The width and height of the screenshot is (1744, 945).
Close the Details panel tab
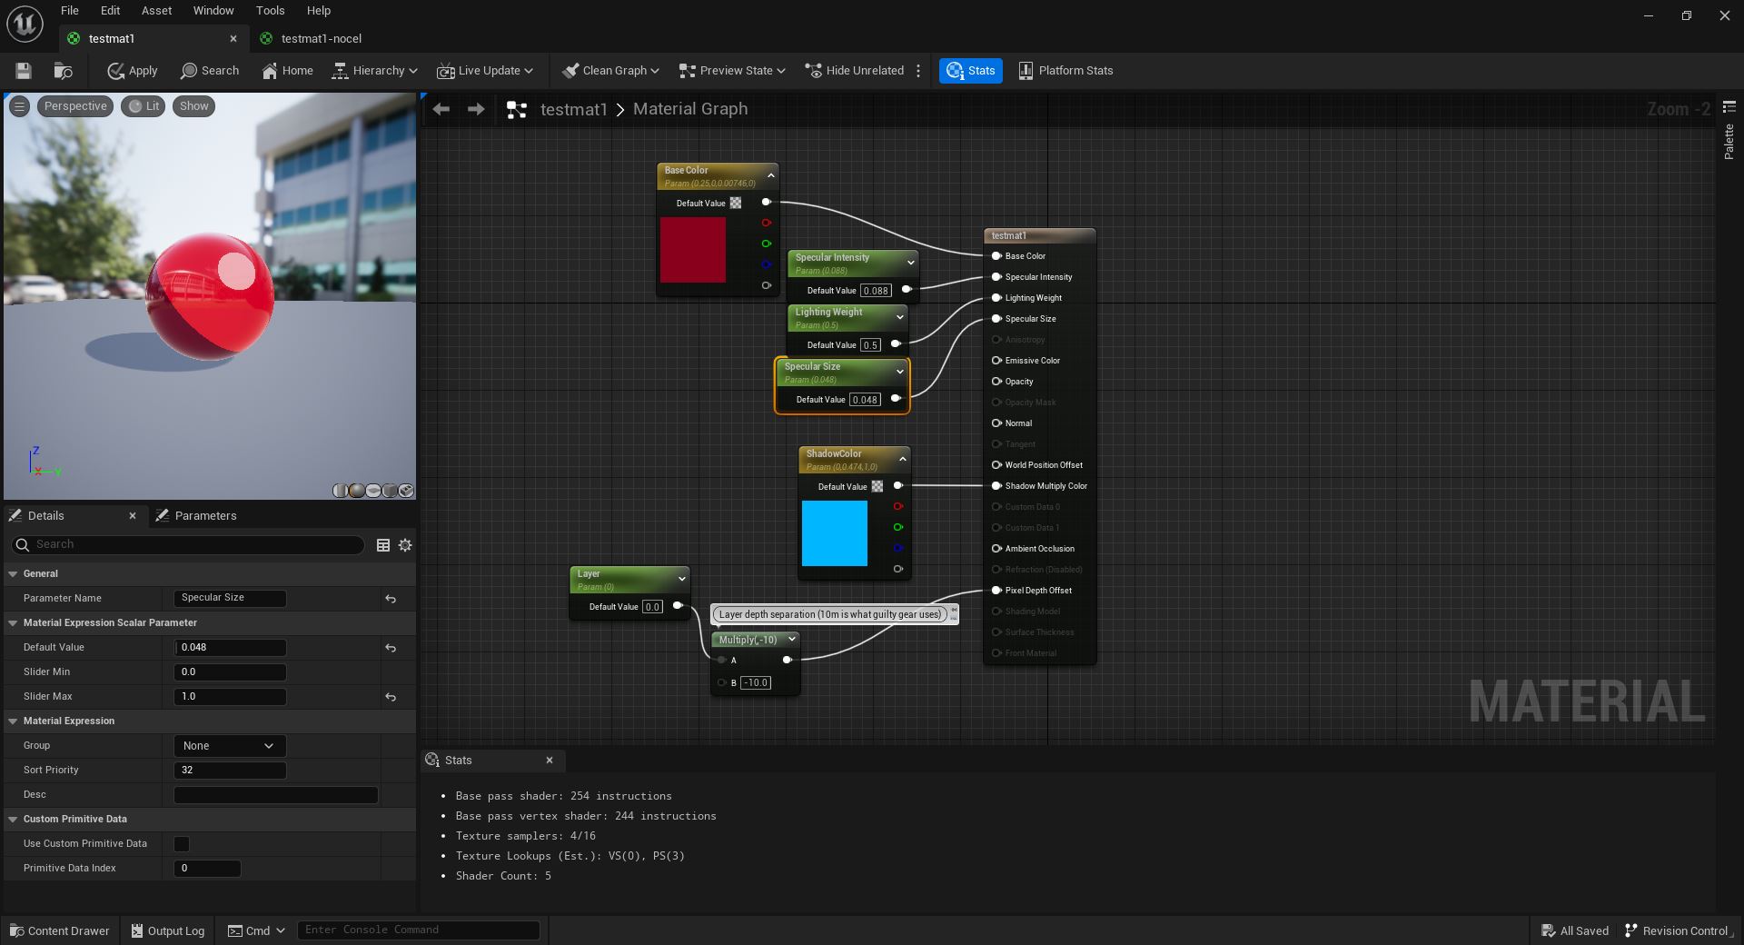pyautogui.click(x=133, y=515)
